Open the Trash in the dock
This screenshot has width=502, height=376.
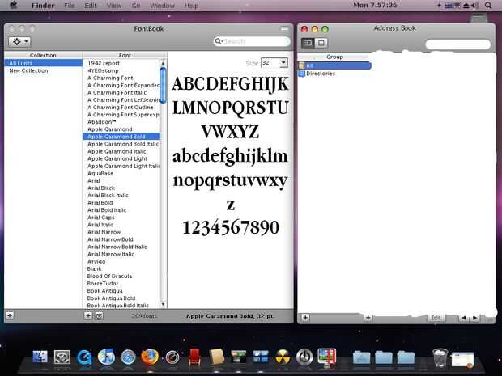click(440, 357)
